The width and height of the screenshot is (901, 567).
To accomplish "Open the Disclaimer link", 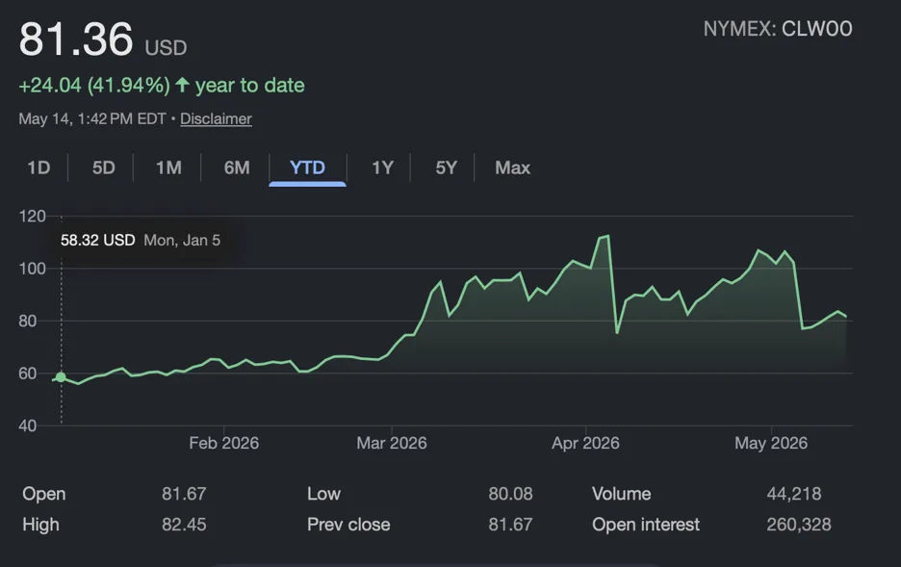I will (x=216, y=119).
